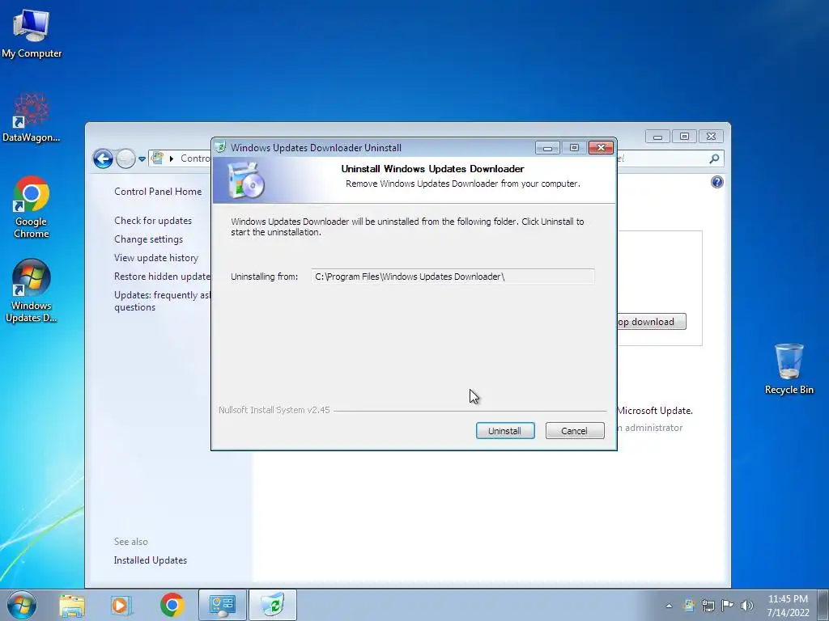Click the Action Center flag tray icon
829x621 pixels.
point(728,606)
